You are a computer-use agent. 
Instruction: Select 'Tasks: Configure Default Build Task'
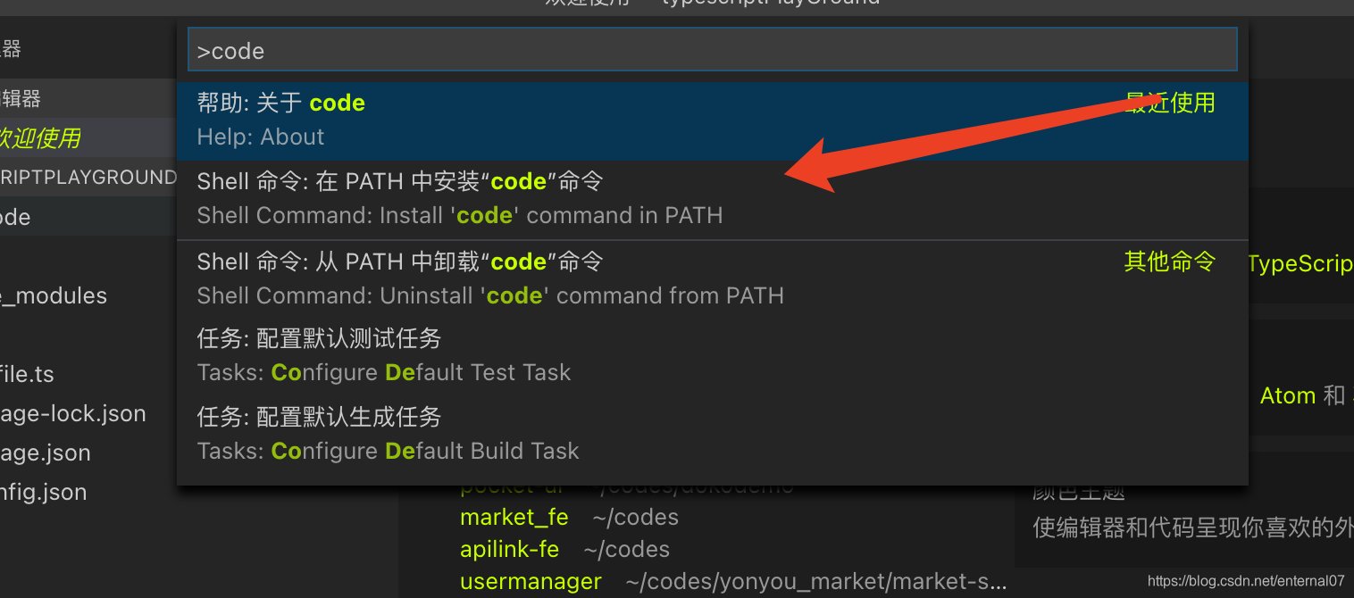(x=712, y=435)
